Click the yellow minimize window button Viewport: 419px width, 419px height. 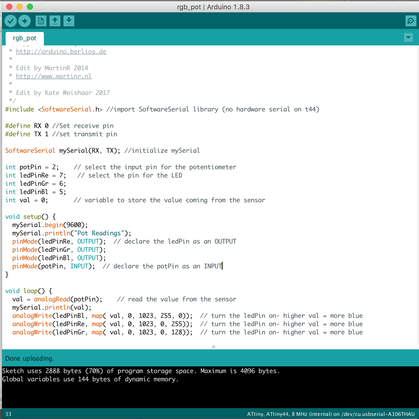(20, 7)
